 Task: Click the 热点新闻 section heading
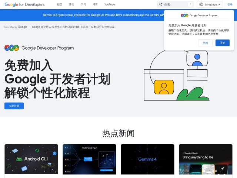(x=118, y=133)
